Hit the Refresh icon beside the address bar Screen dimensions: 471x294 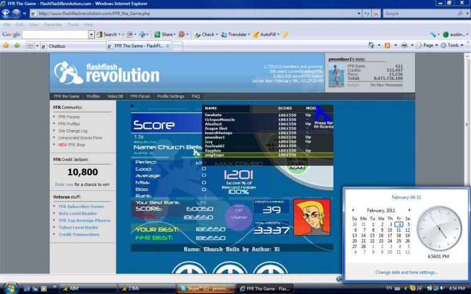point(367,14)
